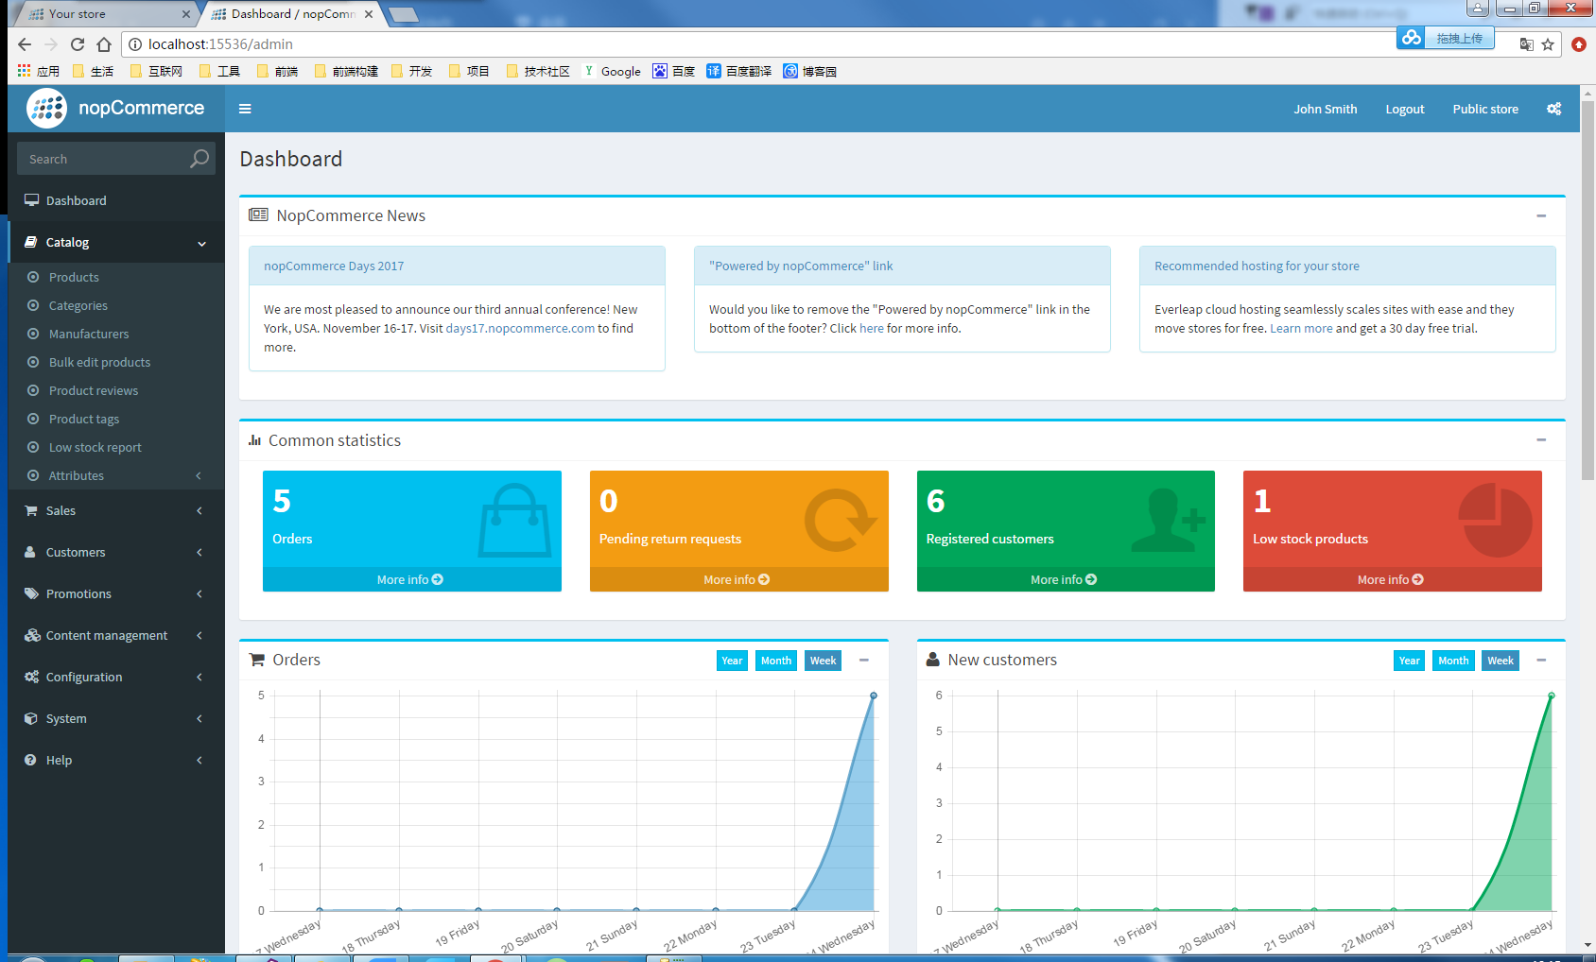Click the shopping bag icon on Orders tile
This screenshot has height=962, width=1596.
pos(514,521)
